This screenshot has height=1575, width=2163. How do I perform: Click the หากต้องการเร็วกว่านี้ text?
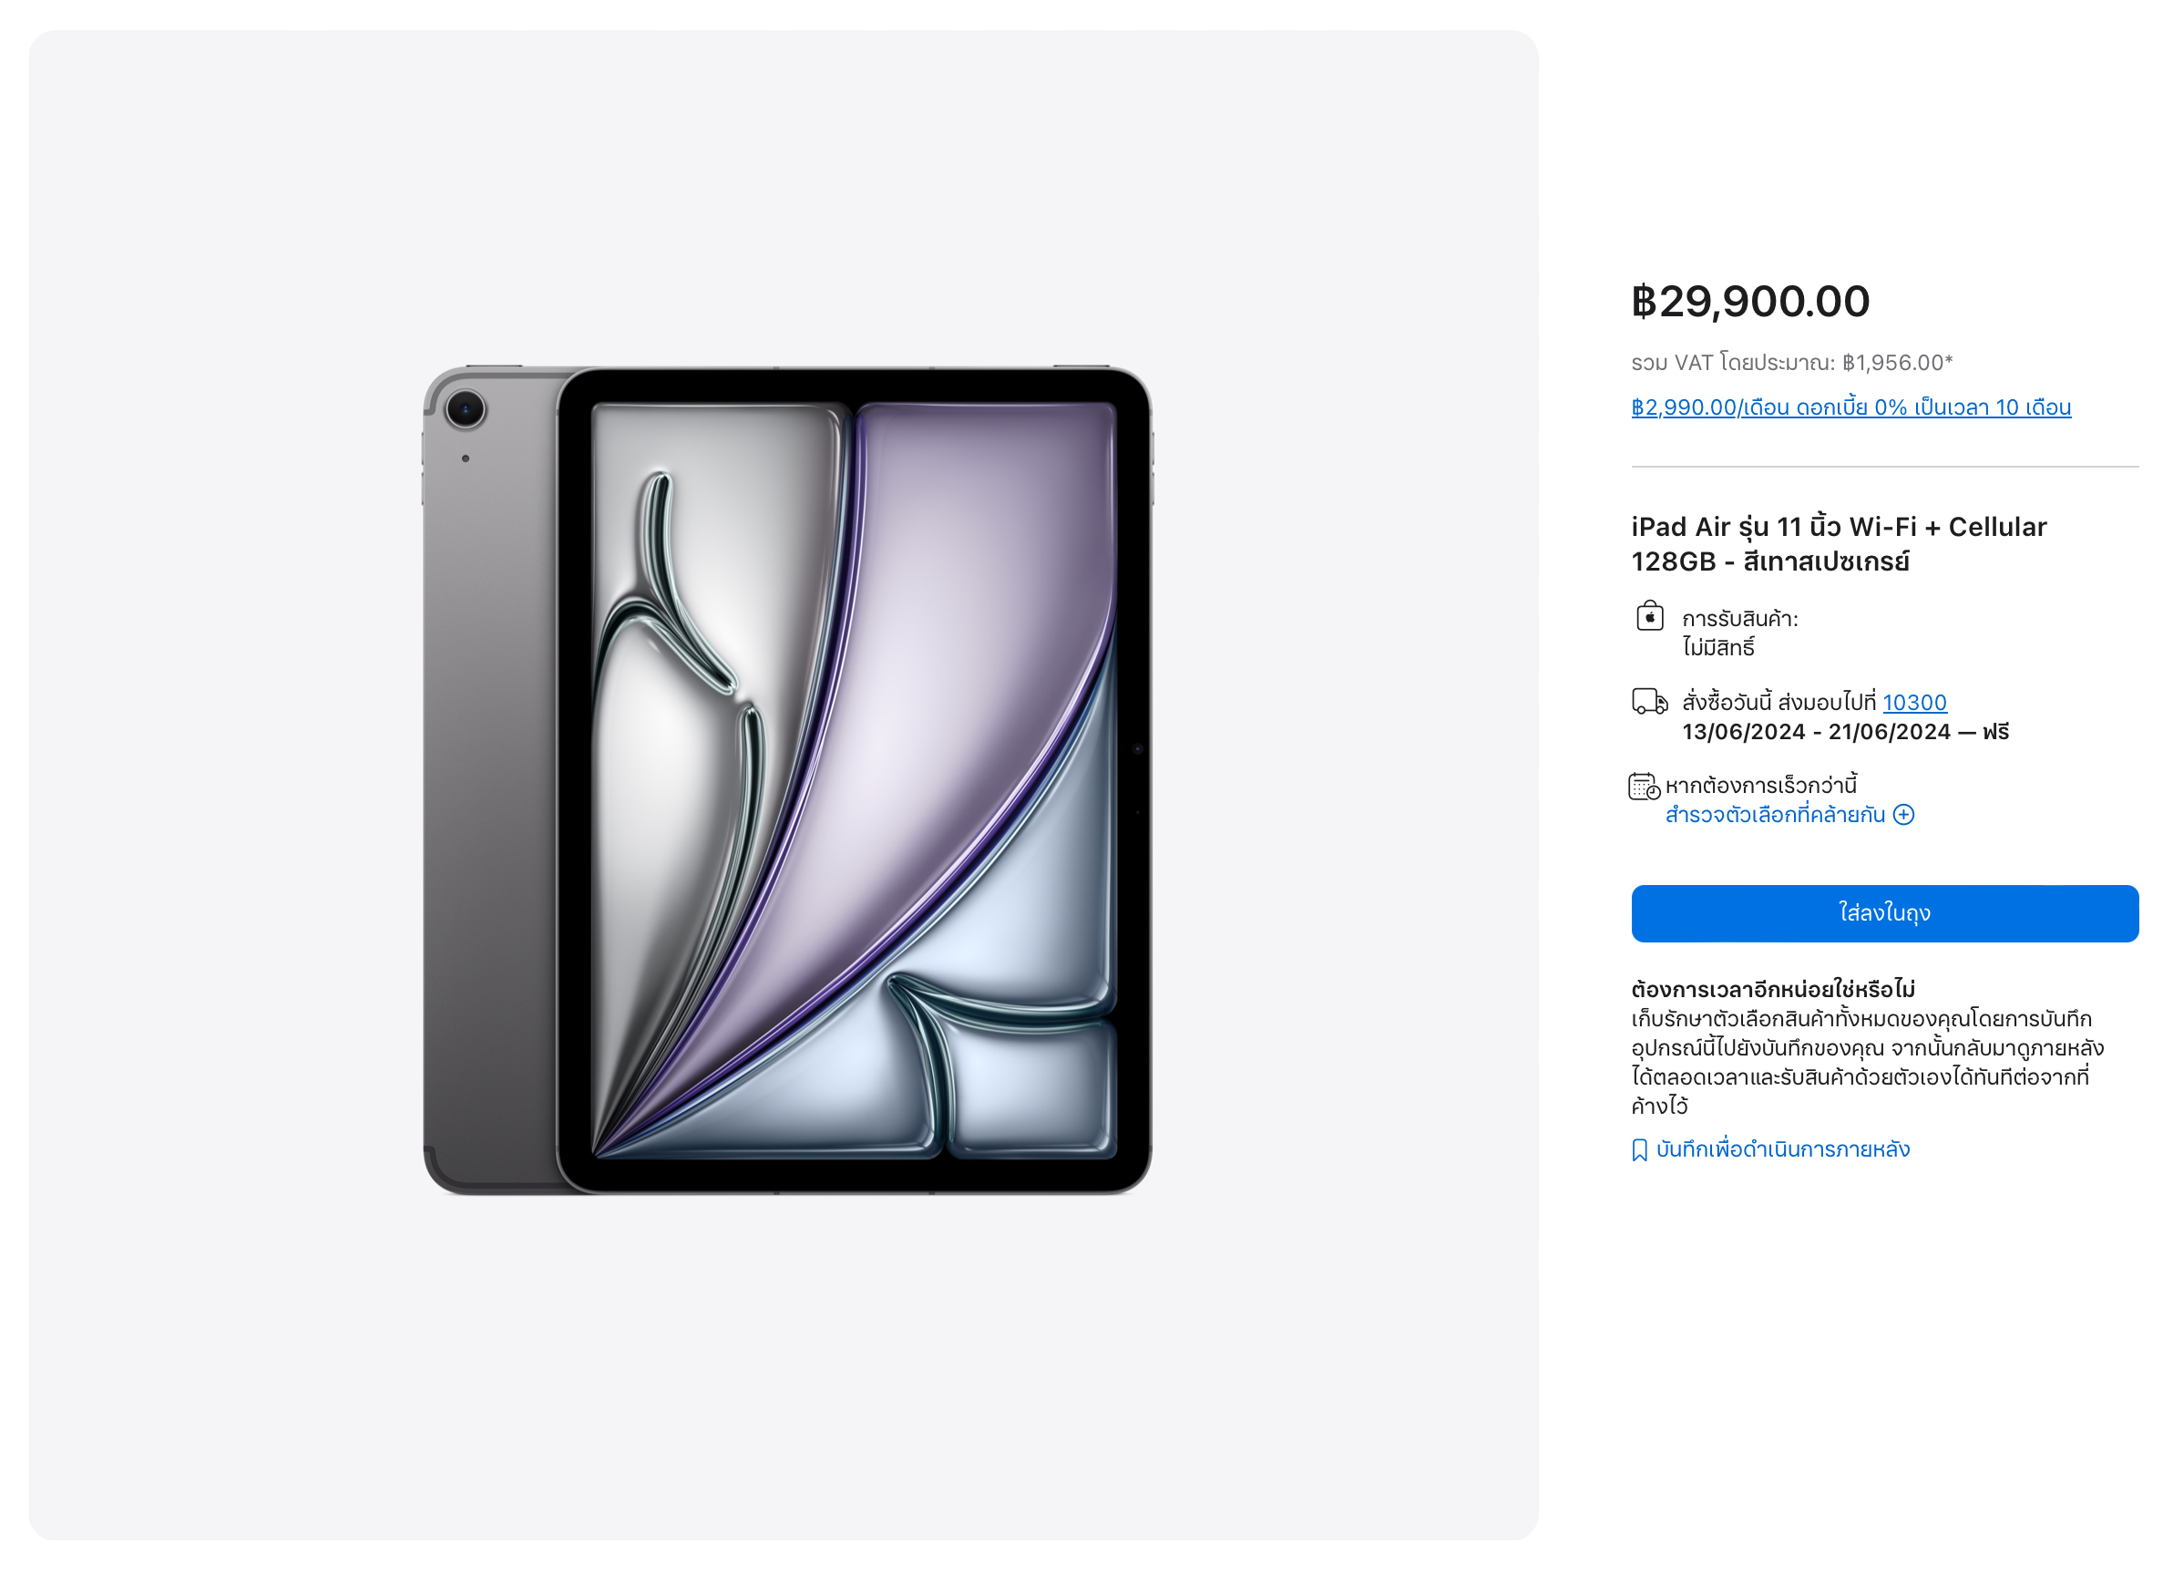1760,786
